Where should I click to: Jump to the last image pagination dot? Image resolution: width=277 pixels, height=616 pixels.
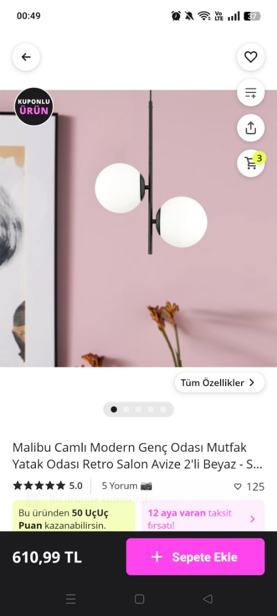(163, 410)
